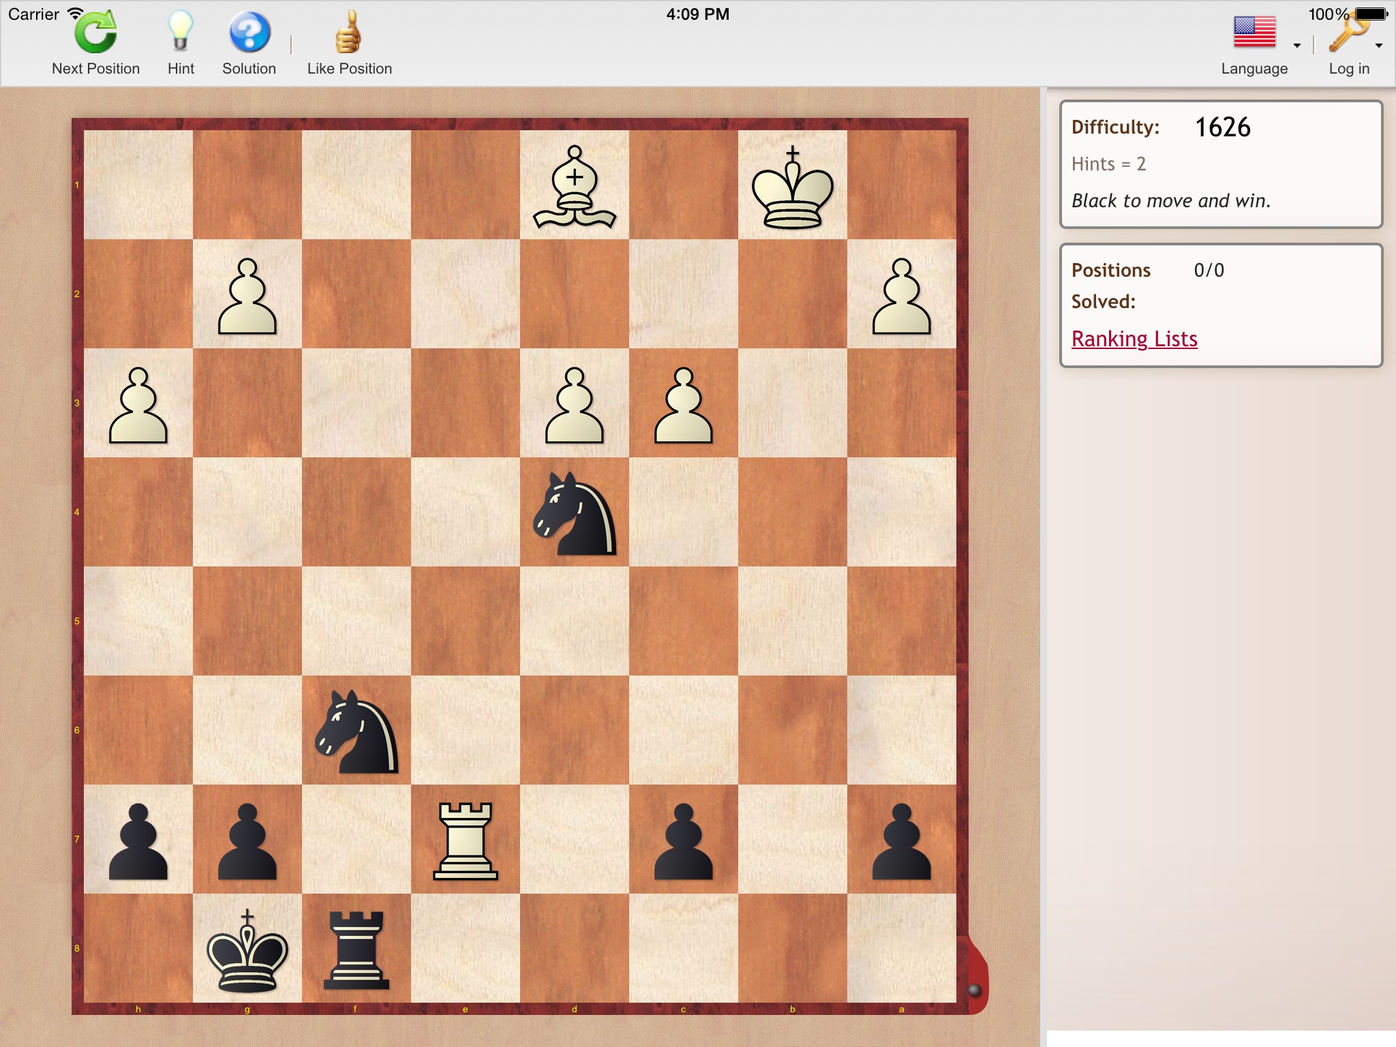The width and height of the screenshot is (1396, 1047).
Task: Expand the Log in dropdown arrow
Action: tap(1379, 46)
